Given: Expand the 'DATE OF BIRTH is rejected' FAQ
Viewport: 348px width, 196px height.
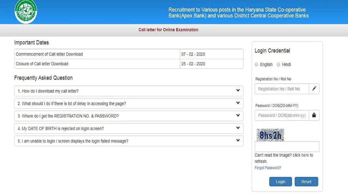Looking at the screenshot, I should tap(129, 128).
